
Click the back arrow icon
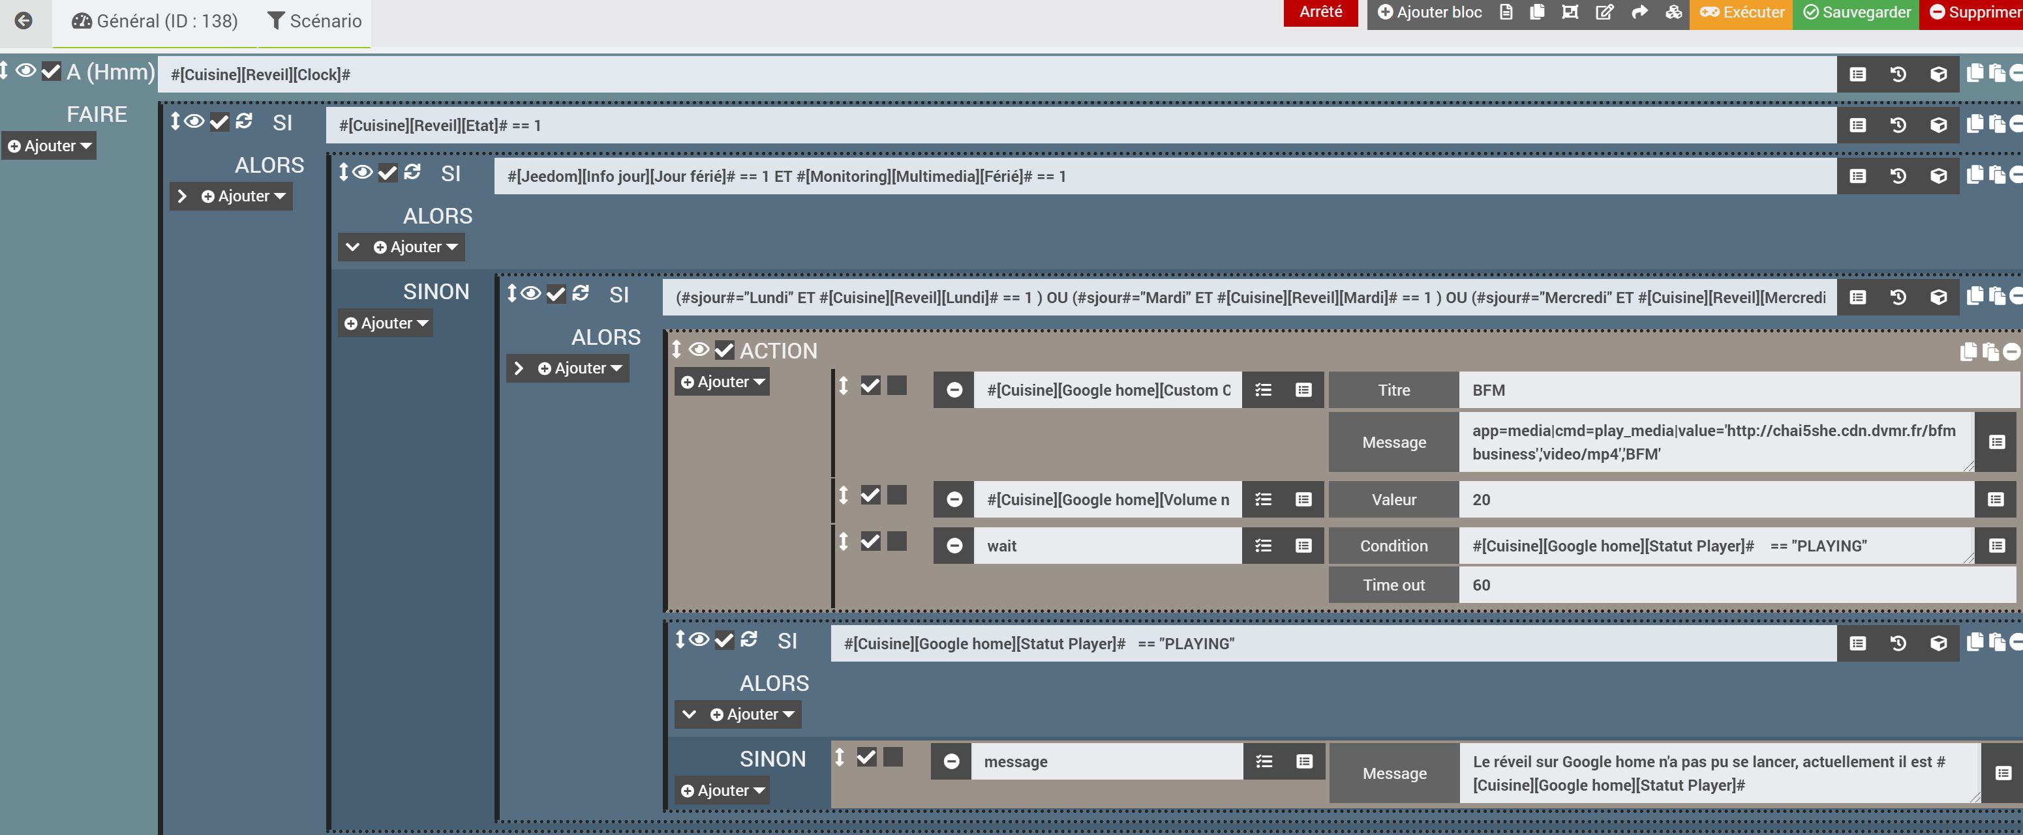[23, 22]
